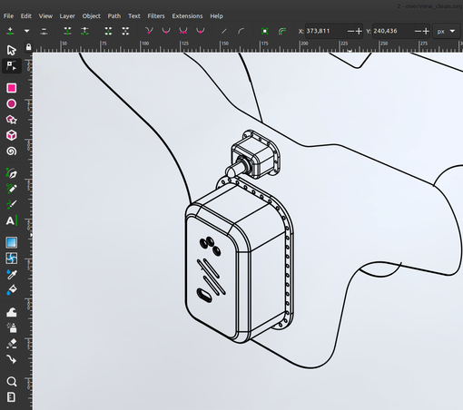Select the Rectangle tool

12,88
